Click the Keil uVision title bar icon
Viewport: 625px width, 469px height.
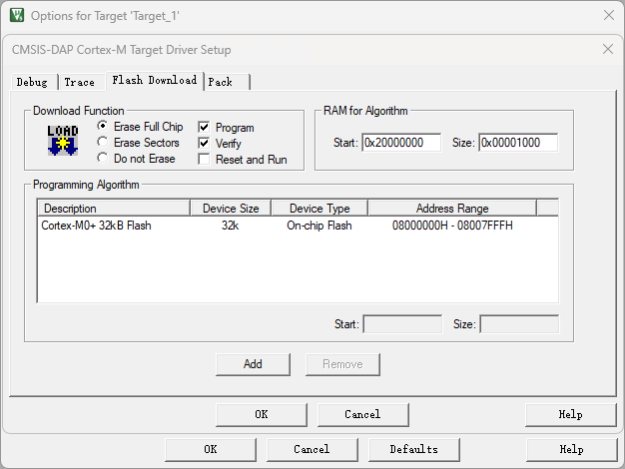[17, 15]
